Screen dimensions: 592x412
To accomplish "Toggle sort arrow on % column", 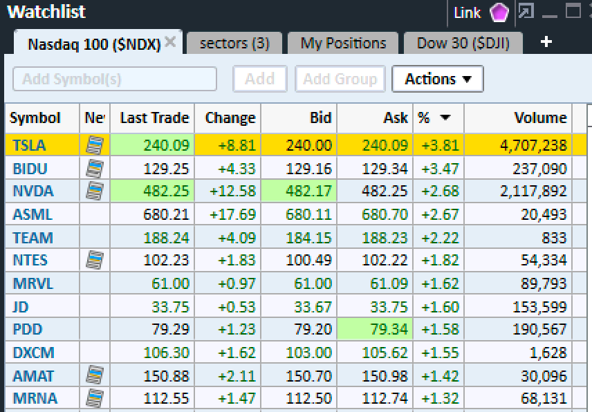I will click(445, 118).
